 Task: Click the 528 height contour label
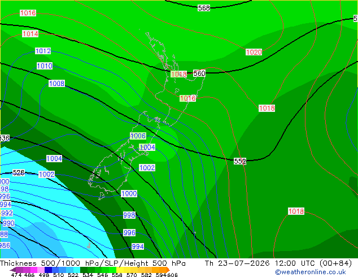[19, 172]
